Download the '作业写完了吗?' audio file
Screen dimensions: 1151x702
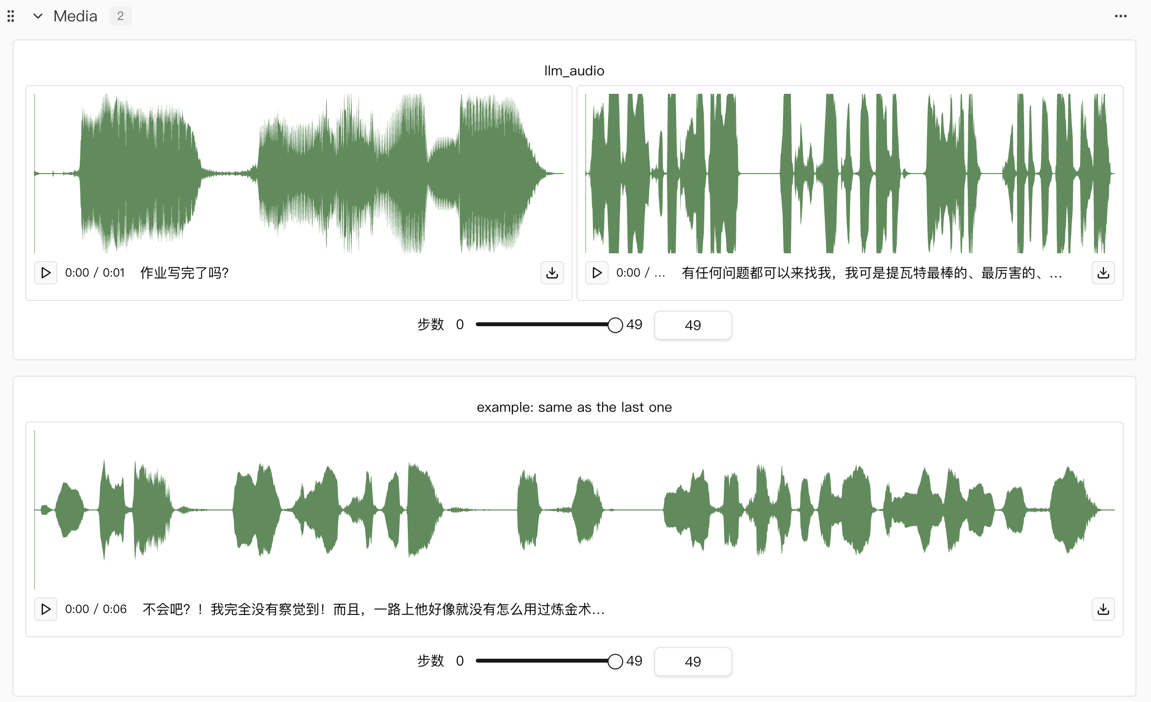(552, 273)
